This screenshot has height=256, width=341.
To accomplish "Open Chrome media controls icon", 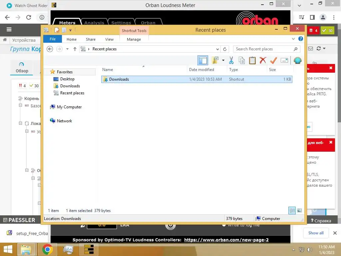I will [301, 17].
